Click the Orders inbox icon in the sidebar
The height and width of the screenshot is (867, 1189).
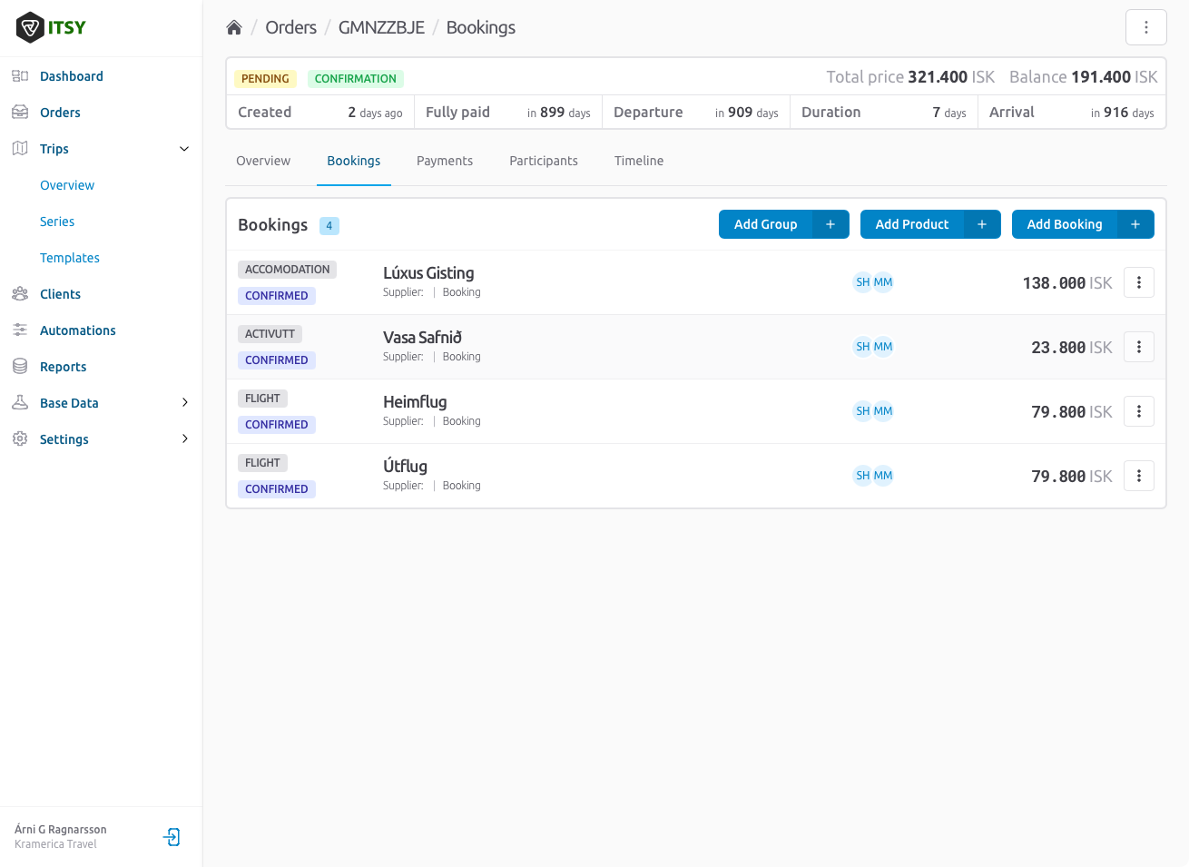[x=20, y=113]
